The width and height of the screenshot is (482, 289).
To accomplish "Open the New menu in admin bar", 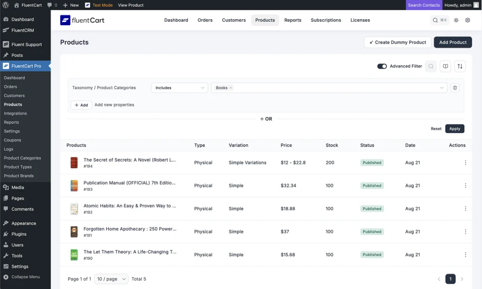I will pyautogui.click(x=71, y=5).
